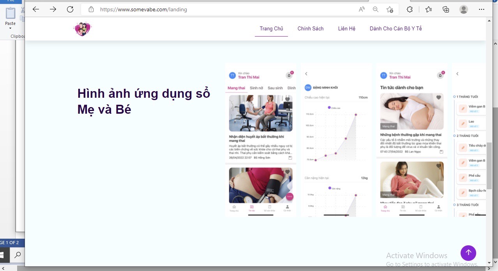Click the heading Những bệnh thường gặp khi mang thai
Viewport: 498px width, 271px height.
(x=411, y=135)
